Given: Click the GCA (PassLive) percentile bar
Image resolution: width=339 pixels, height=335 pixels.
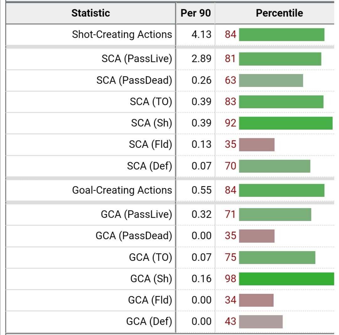Looking at the screenshot, I should [x=275, y=214].
